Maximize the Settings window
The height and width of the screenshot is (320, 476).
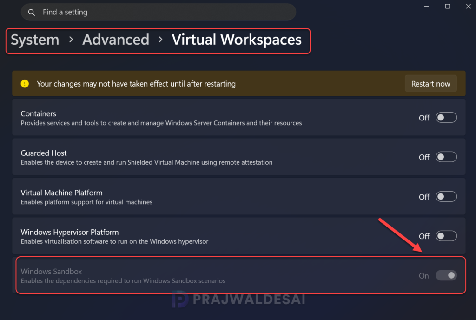pyautogui.click(x=447, y=6)
